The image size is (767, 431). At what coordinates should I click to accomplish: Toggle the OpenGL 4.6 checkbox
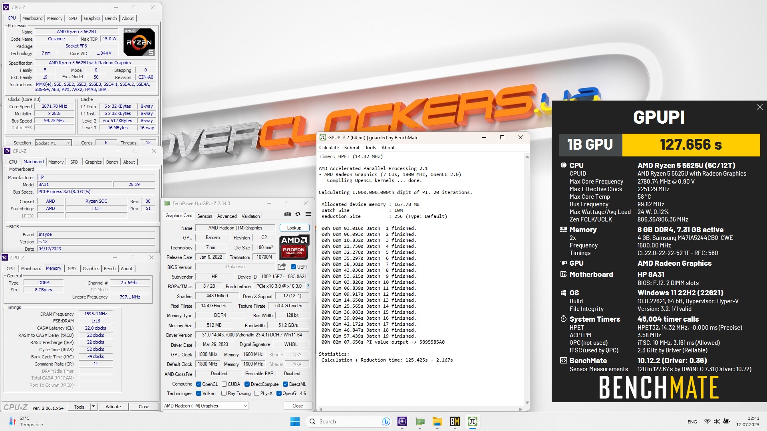pyautogui.click(x=279, y=393)
